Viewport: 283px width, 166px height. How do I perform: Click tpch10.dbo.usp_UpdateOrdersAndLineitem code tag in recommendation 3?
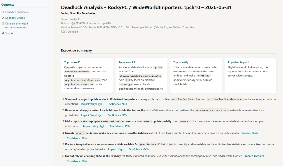coord(99,121)
